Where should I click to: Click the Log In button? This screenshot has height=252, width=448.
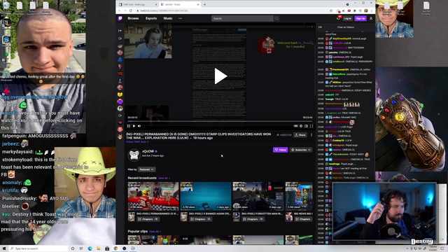pos(348,19)
